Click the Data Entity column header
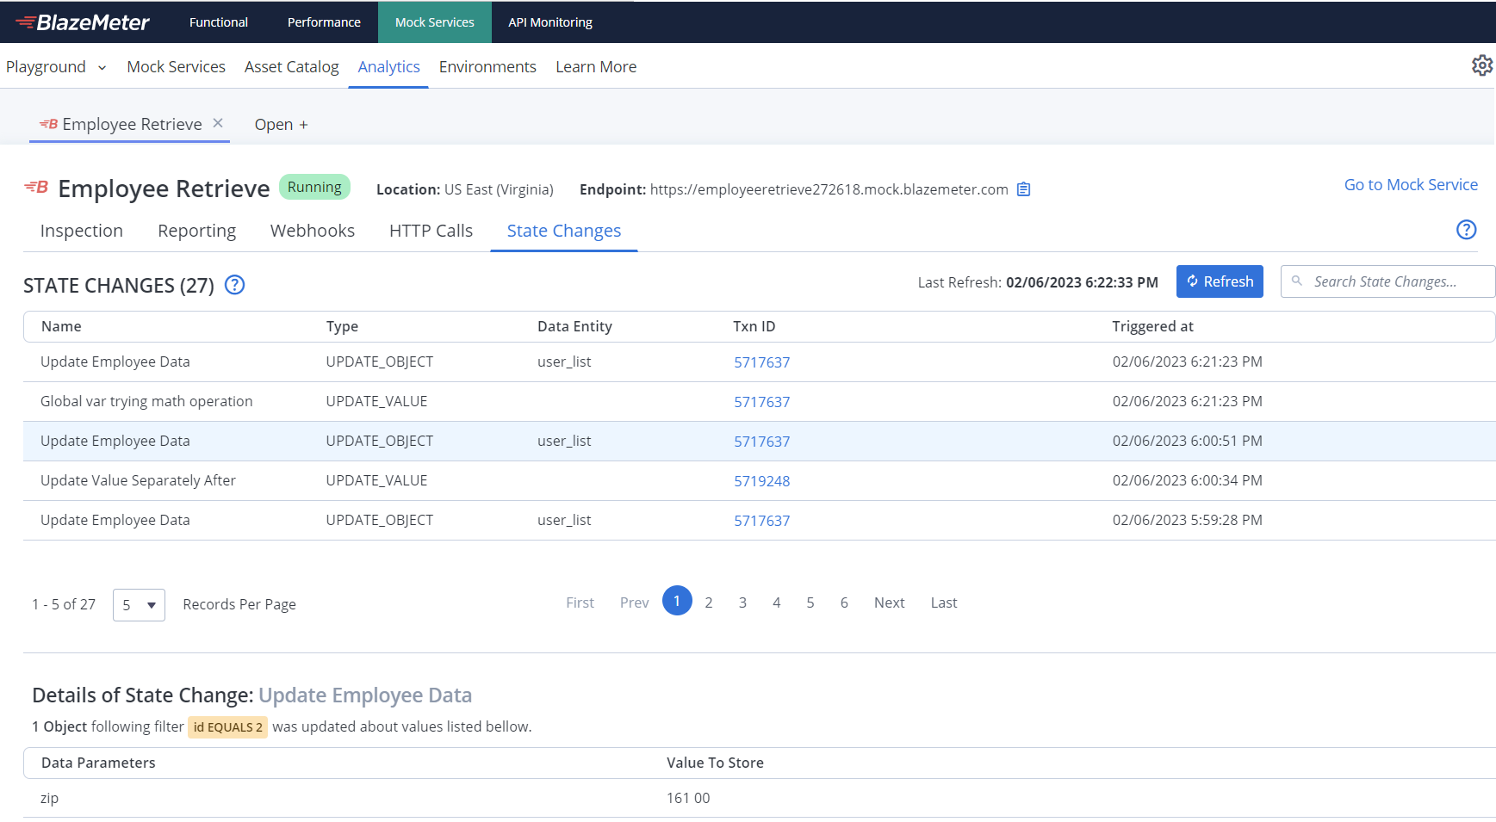This screenshot has width=1496, height=822. [x=574, y=327]
